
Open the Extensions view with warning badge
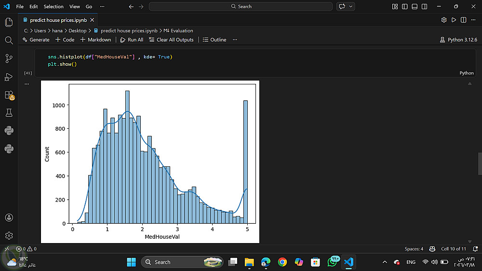point(9,95)
